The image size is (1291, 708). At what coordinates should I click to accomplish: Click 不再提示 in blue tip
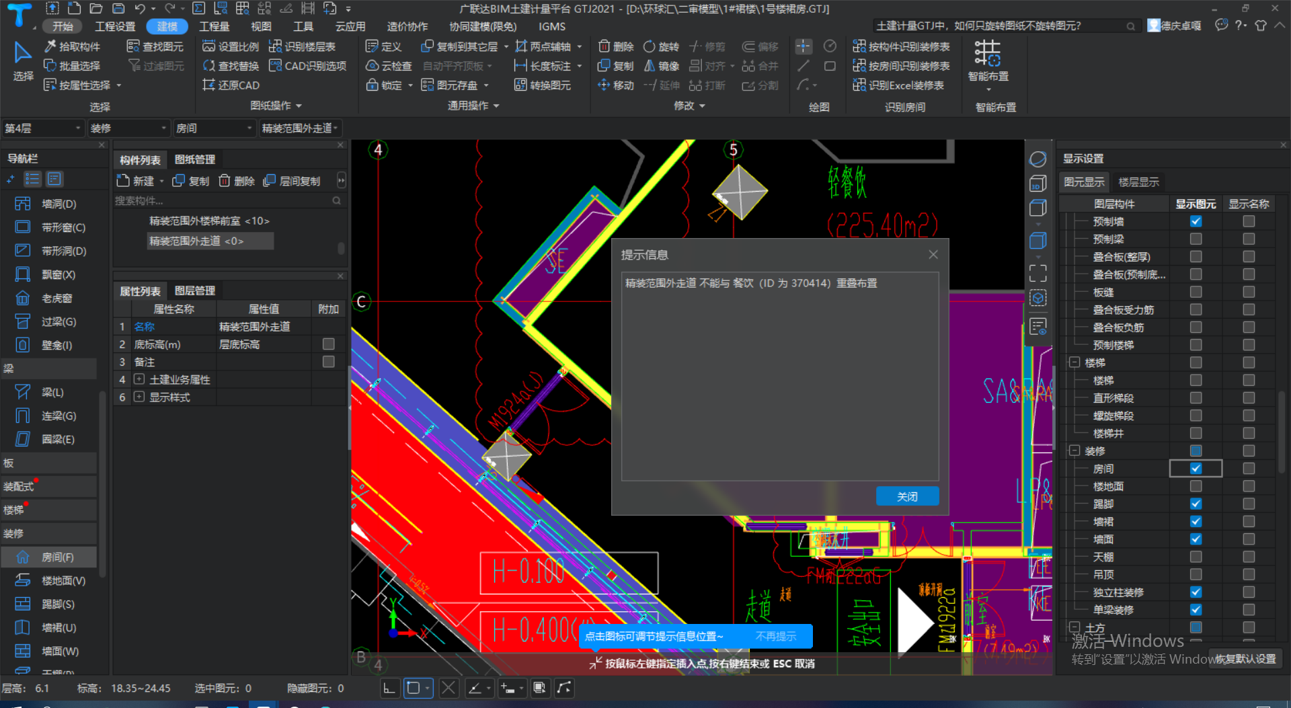tap(776, 636)
